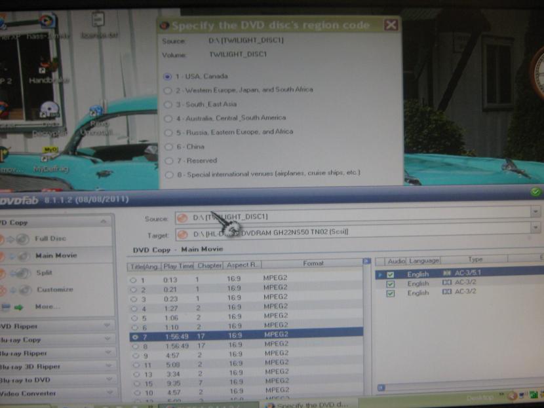Pick region 5 - Russia, Eastern Europe, Africa
The image size is (544, 408).
[168, 132]
